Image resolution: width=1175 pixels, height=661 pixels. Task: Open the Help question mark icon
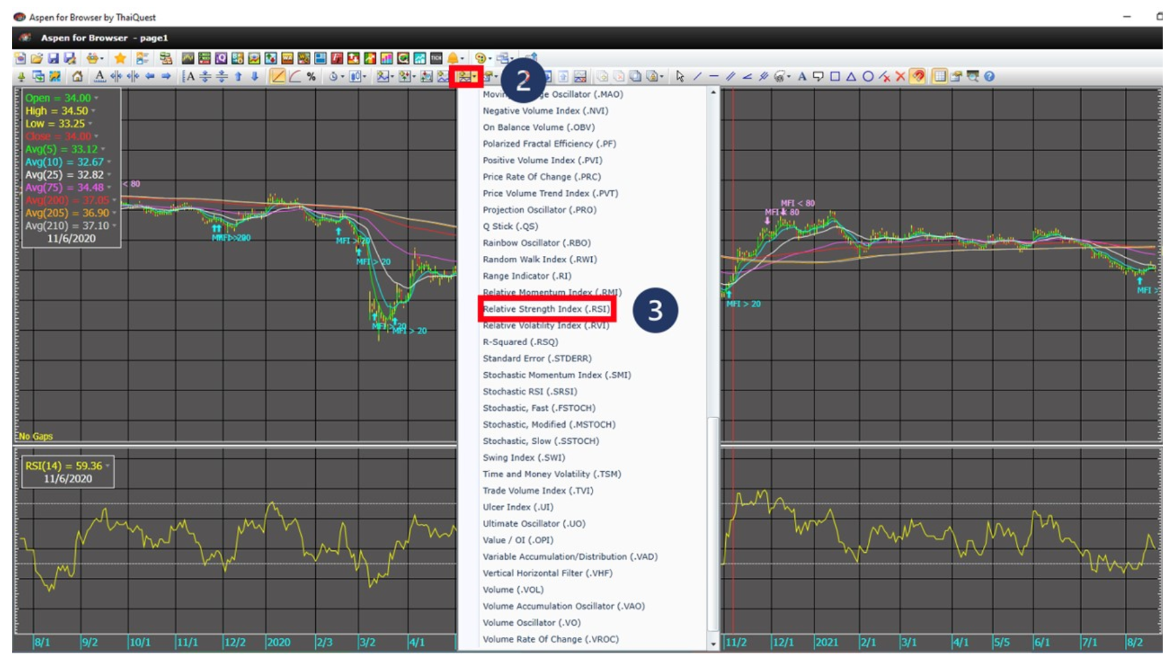point(990,76)
